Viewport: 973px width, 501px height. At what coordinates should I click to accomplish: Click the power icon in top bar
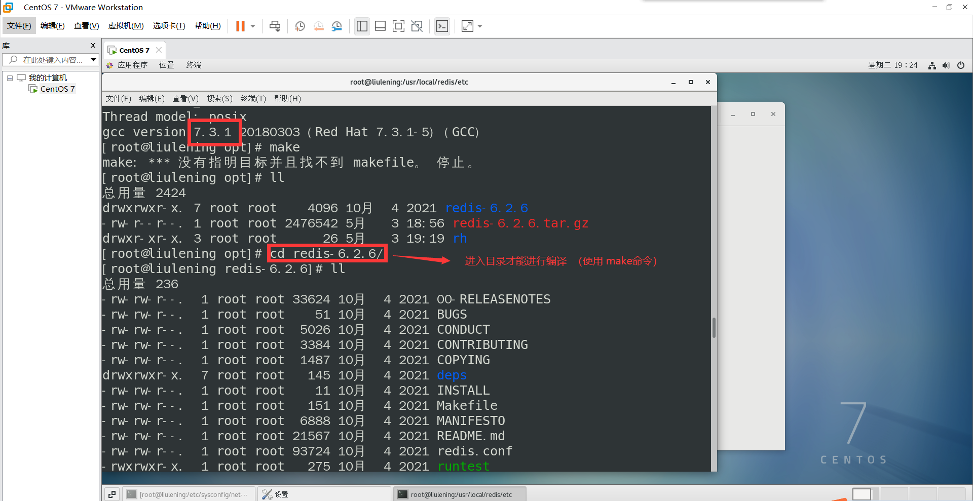[961, 65]
